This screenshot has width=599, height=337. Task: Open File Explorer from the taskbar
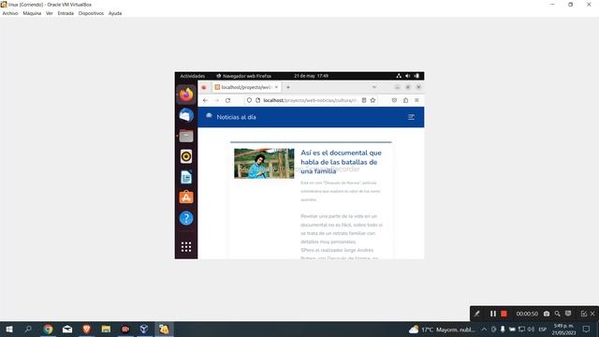coord(106,329)
